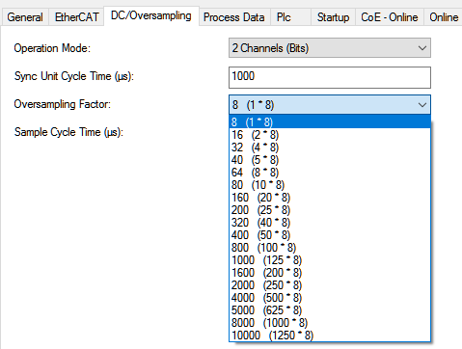Choose oversampling factor 8000 (1000 * 8)
This screenshot has width=462, height=349.
(330, 323)
